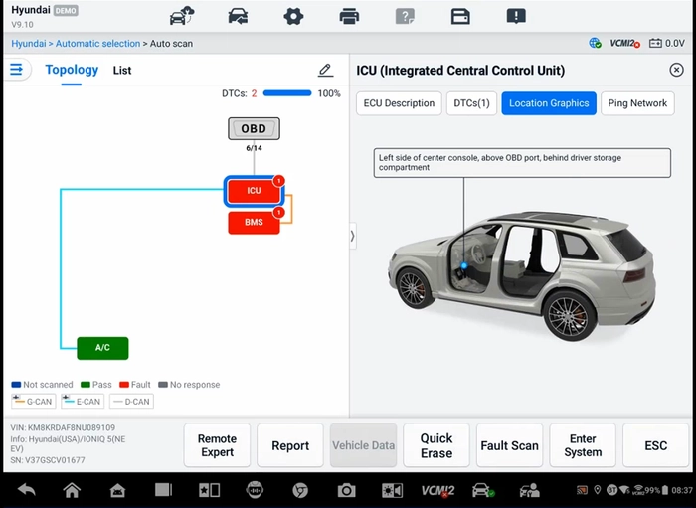Screen dimensions: 696x508
Task: Click the save card icon in toolbar
Action: 460,17
